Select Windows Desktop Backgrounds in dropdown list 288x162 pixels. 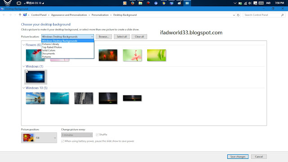point(67,41)
